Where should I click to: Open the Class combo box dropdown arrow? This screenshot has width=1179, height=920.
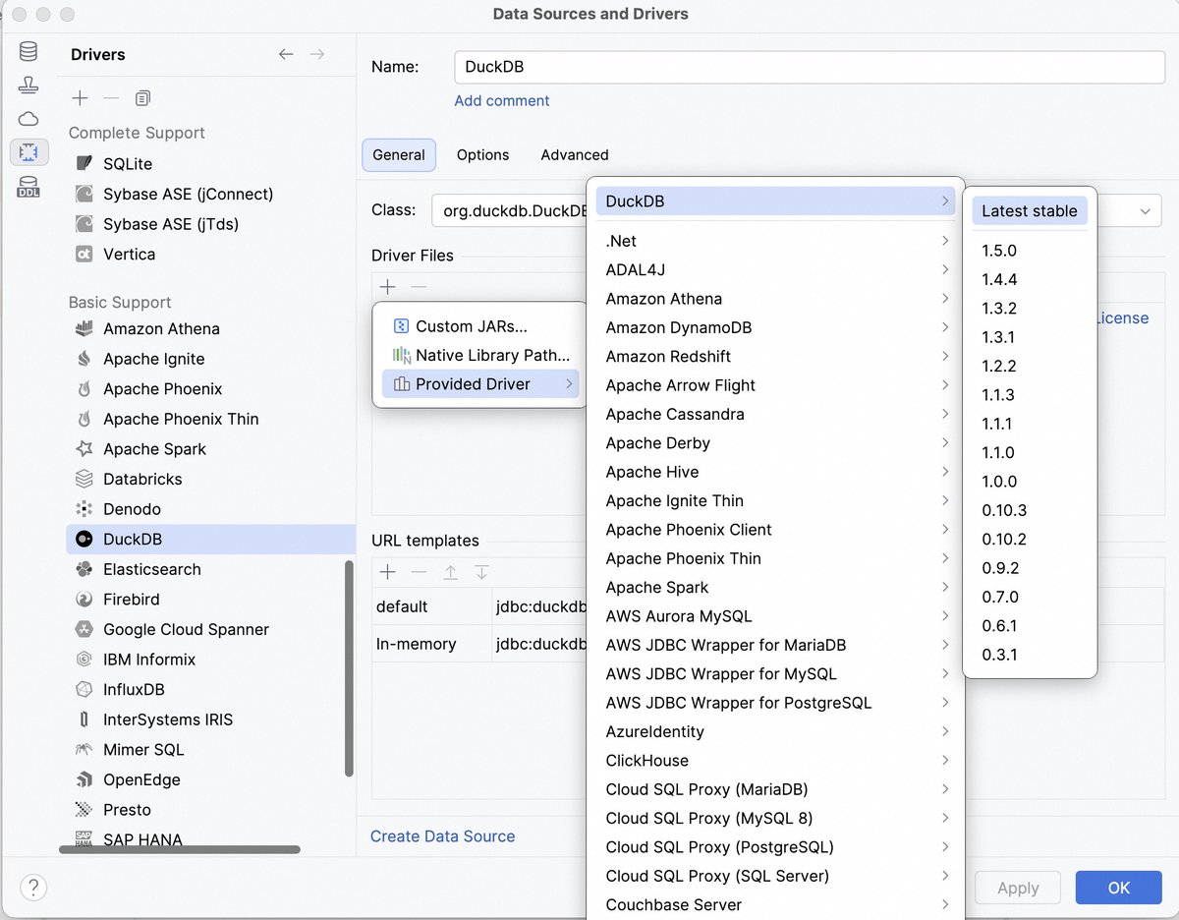[1145, 210]
